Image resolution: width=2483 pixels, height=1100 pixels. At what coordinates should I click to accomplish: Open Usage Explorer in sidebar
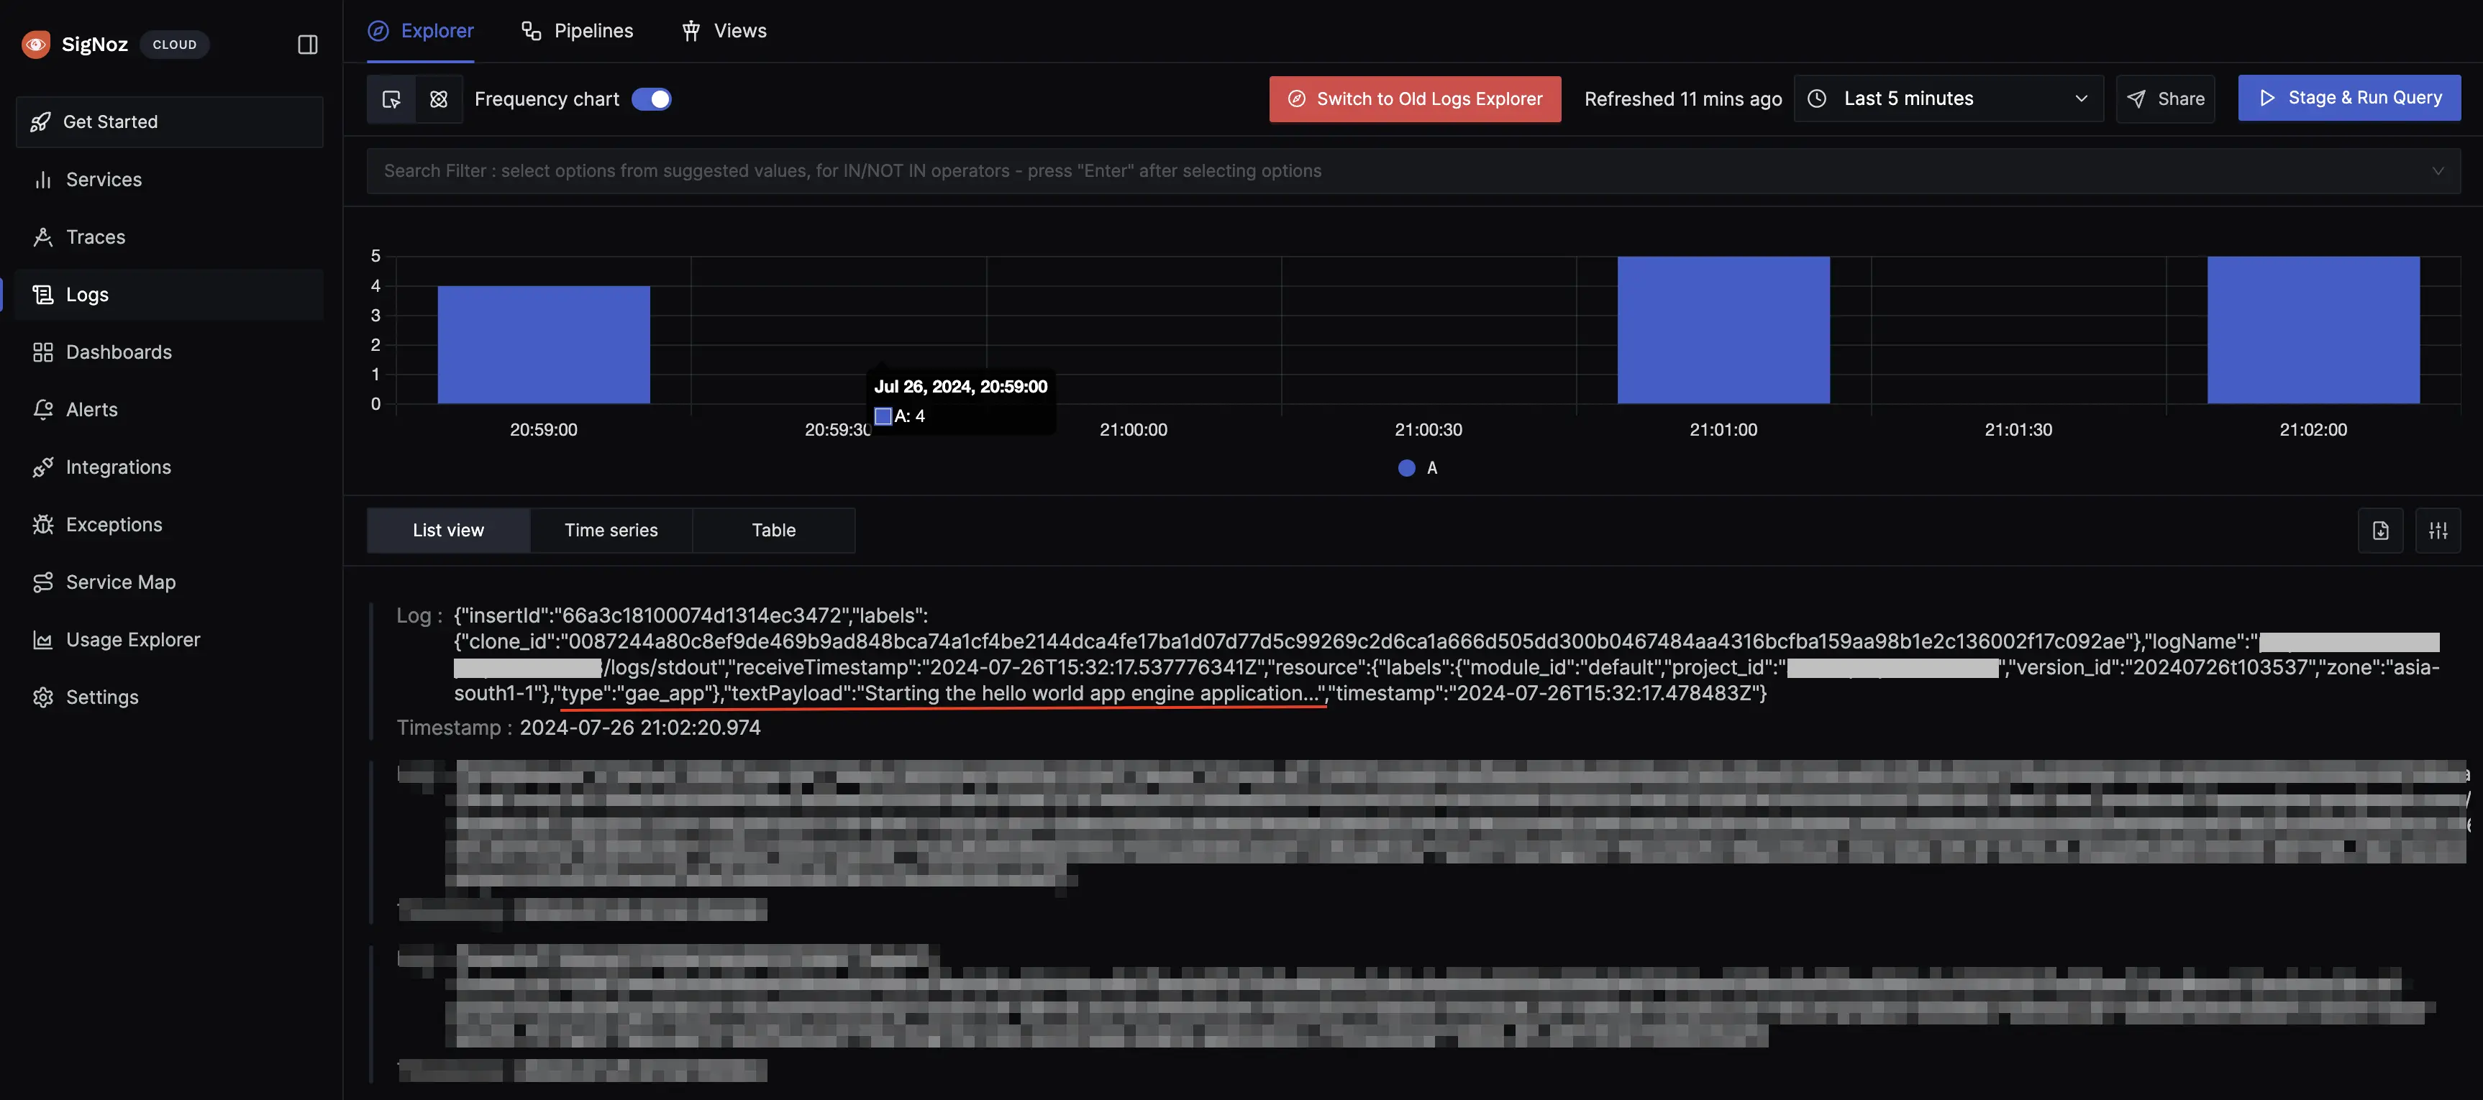point(170,640)
